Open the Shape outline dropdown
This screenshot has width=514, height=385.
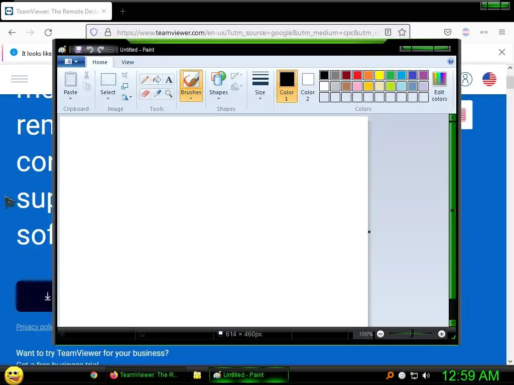(236, 76)
